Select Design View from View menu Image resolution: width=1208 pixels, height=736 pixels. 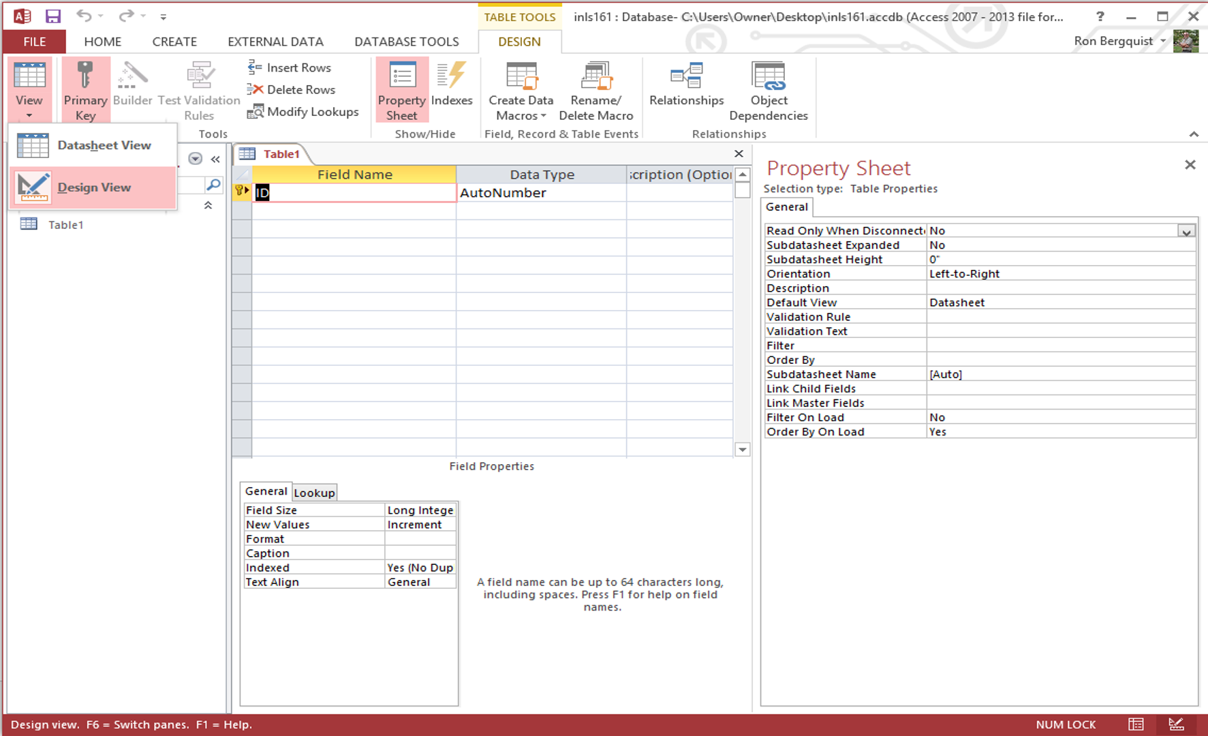[94, 187]
